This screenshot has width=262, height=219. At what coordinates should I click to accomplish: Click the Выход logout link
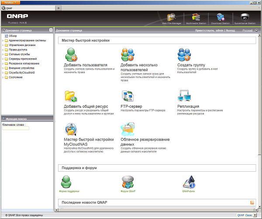231,31
